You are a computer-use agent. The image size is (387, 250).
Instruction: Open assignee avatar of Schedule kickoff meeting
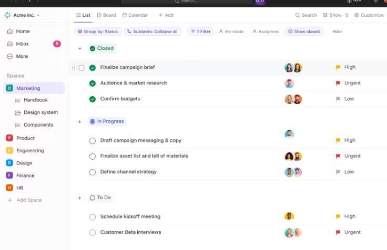[289, 216]
